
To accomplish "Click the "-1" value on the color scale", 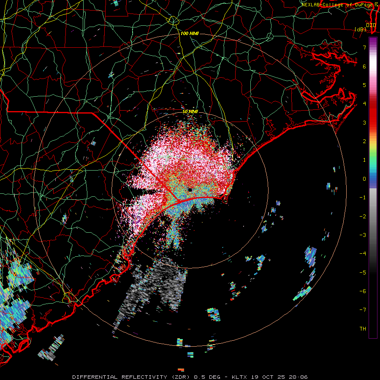I will pyautogui.click(x=363, y=198).
